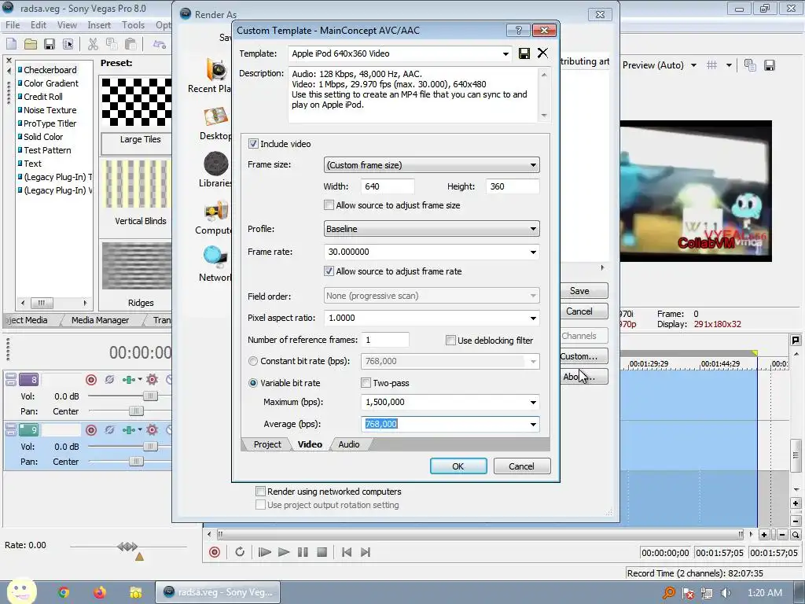
Task: Toggle Loop Playback button
Action: (240, 552)
